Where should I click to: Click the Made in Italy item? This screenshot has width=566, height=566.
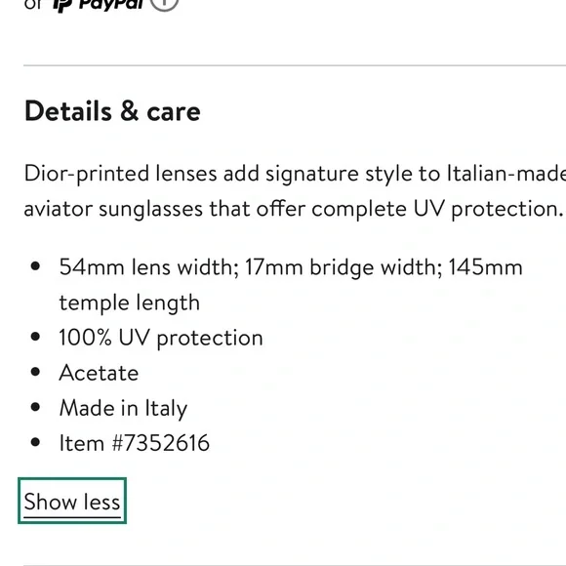tap(123, 408)
